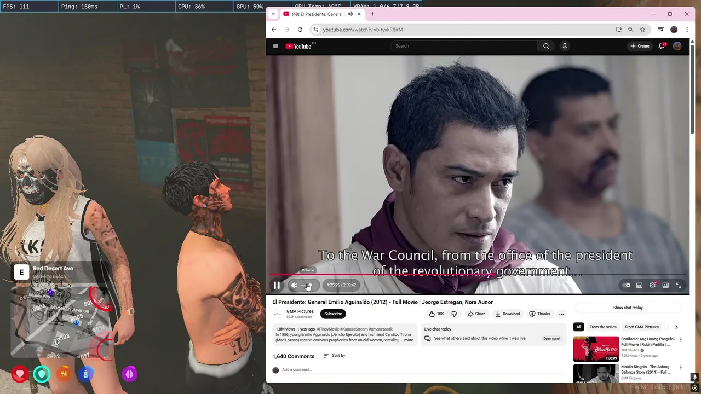The height and width of the screenshot is (394, 701).
Task: Show more filter chips with right arrow
Action: [676, 327]
